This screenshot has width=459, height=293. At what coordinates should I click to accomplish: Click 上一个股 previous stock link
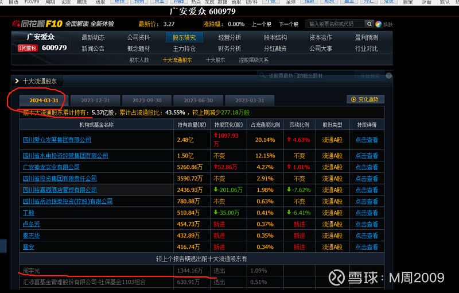click(x=261, y=24)
